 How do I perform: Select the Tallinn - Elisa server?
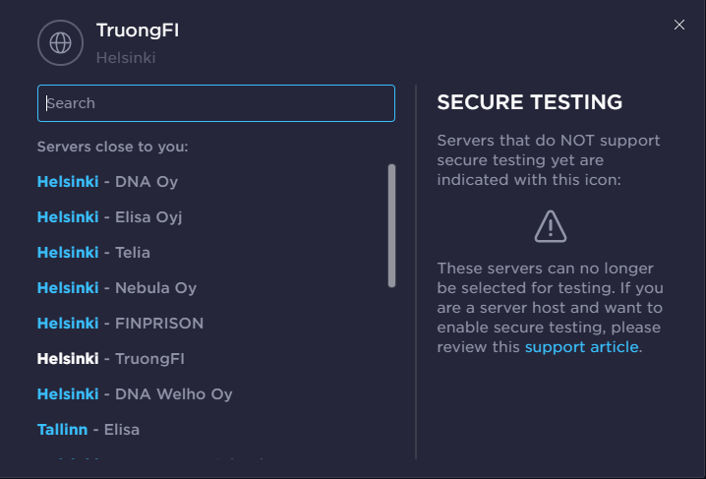pos(88,430)
